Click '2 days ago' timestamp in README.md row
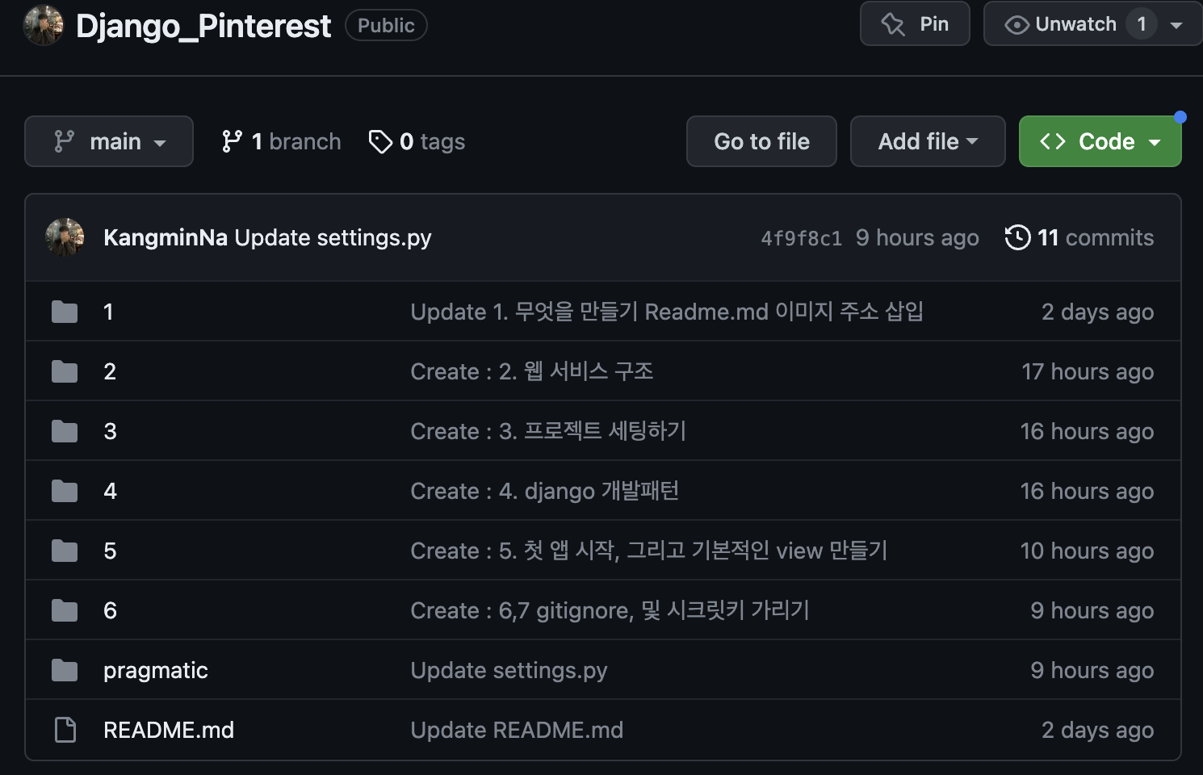This screenshot has height=775, width=1203. pyautogui.click(x=1097, y=730)
